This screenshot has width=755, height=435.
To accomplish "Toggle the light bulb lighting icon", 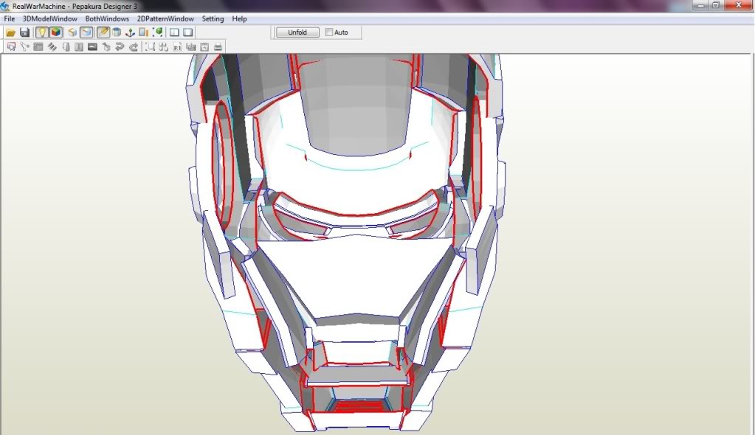I will [42, 32].
